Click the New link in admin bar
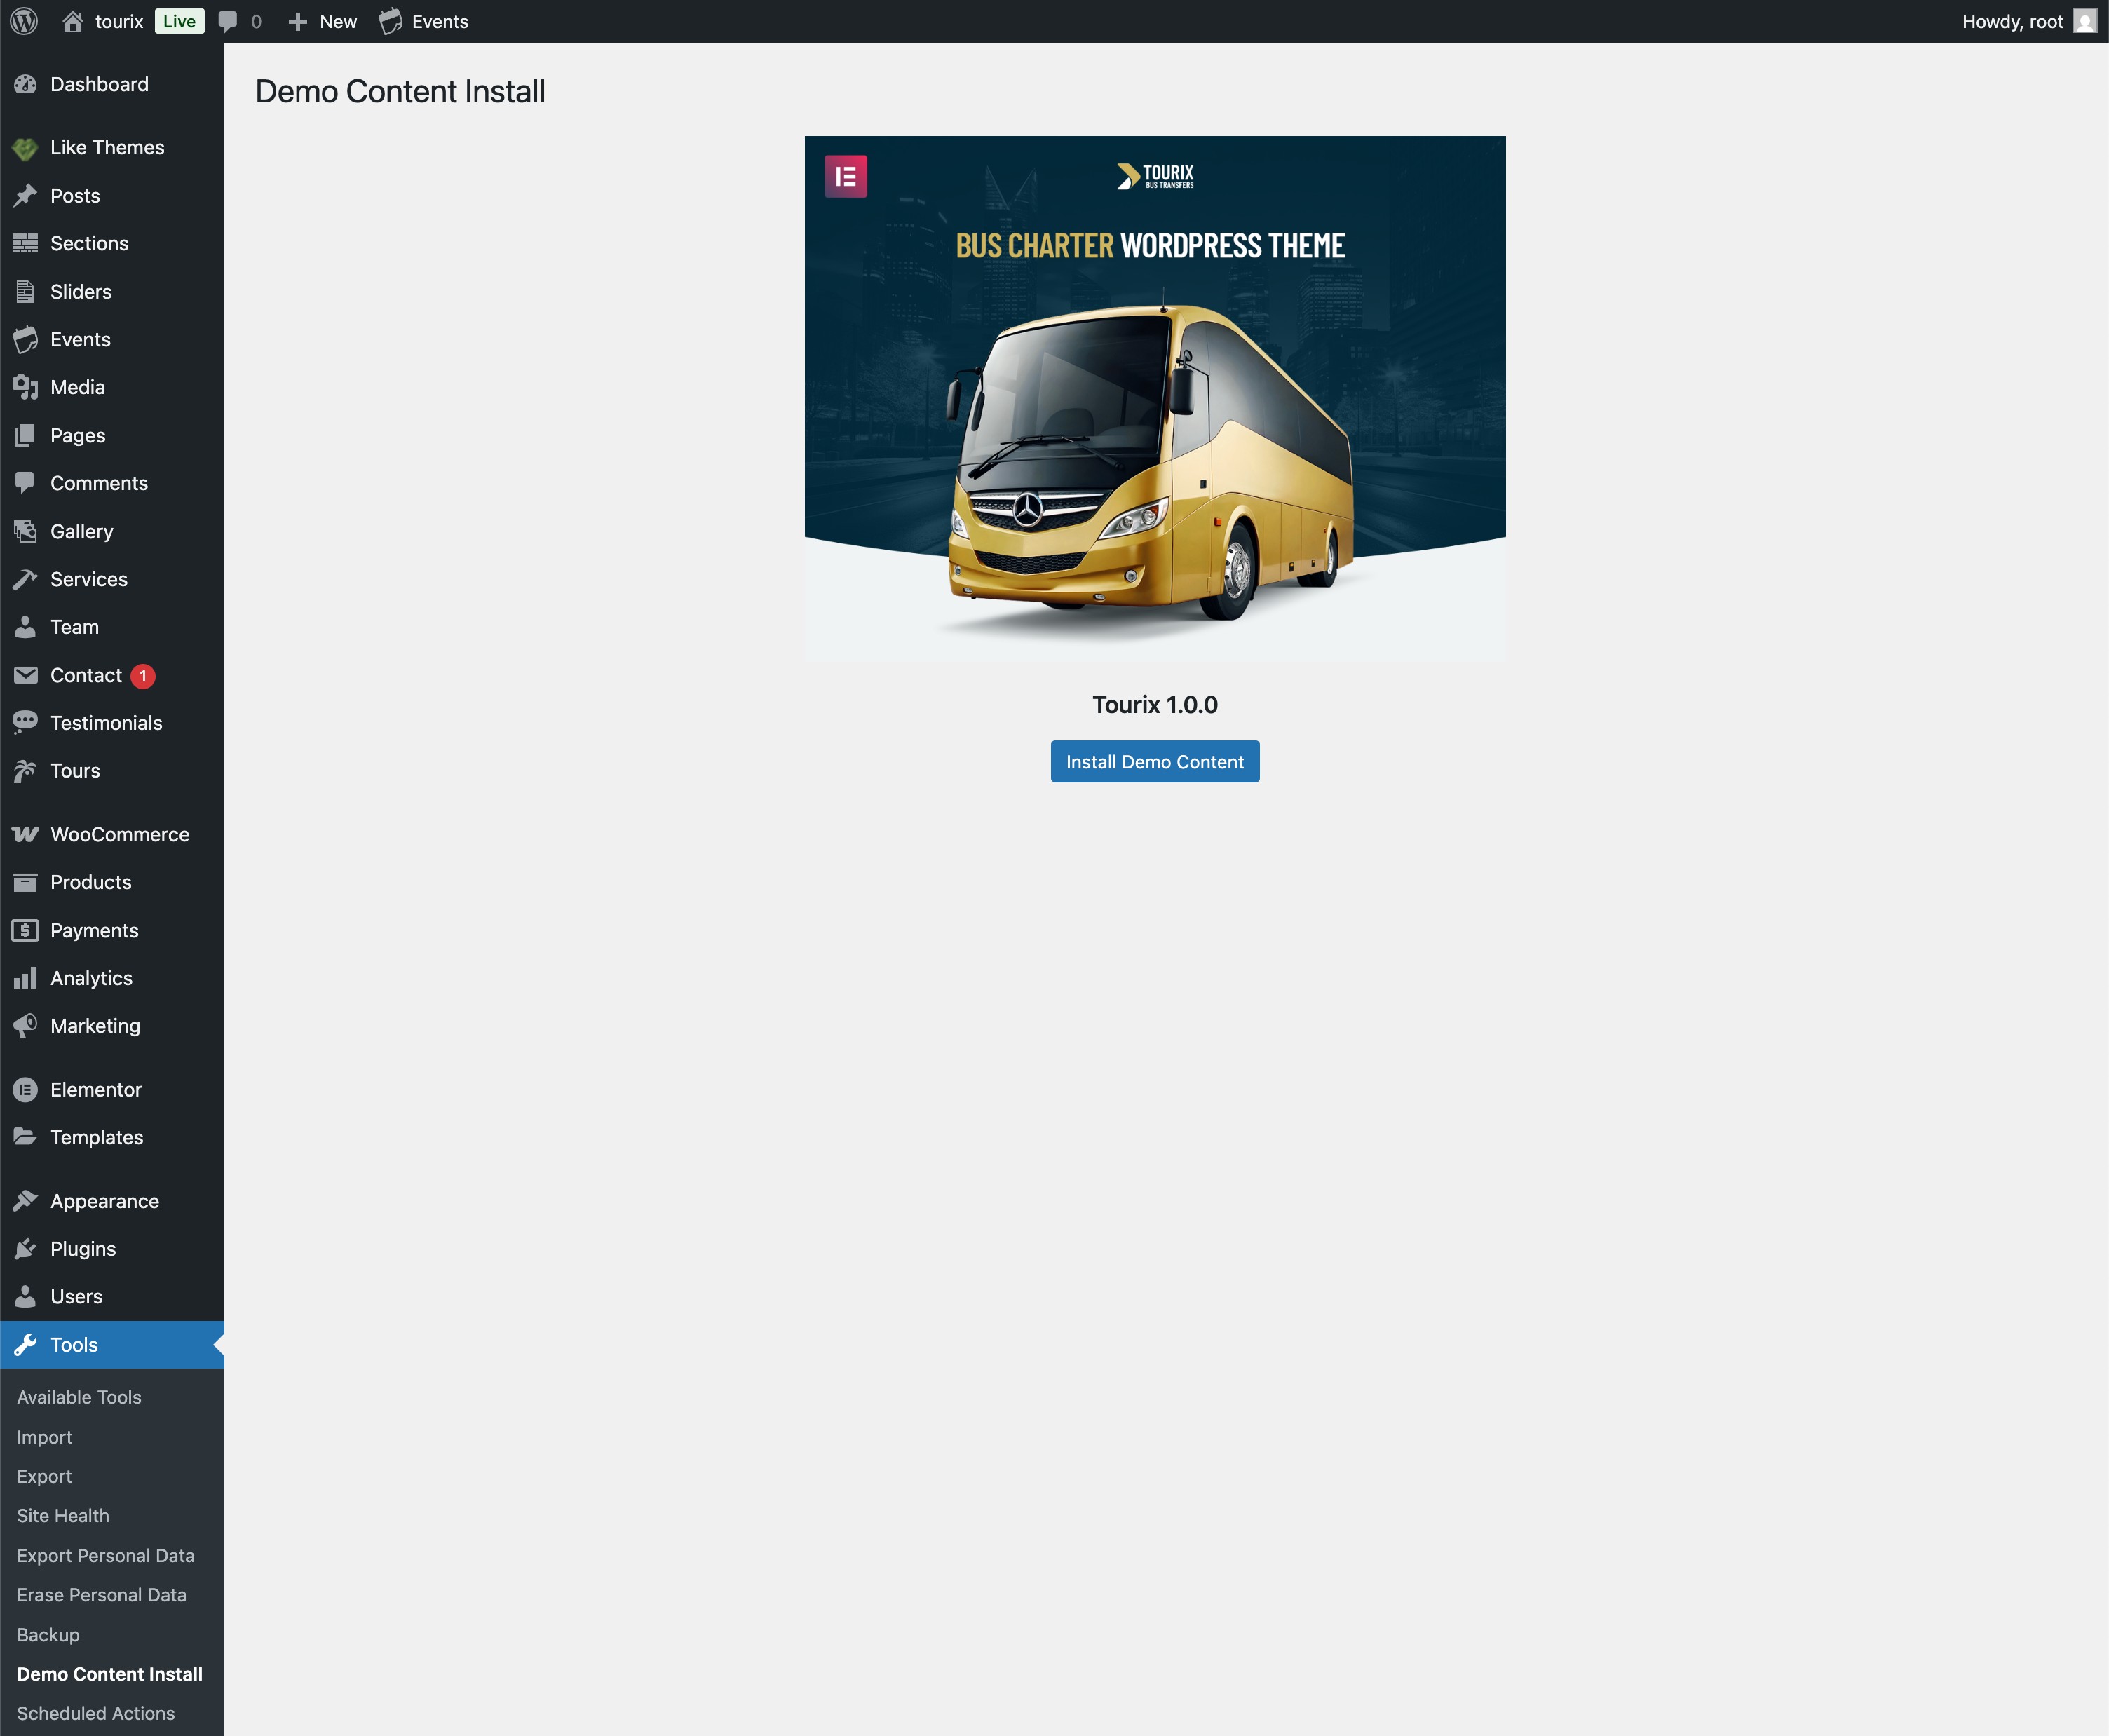This screenshot has height=1736, width=2109. click(x=338, y=21)
